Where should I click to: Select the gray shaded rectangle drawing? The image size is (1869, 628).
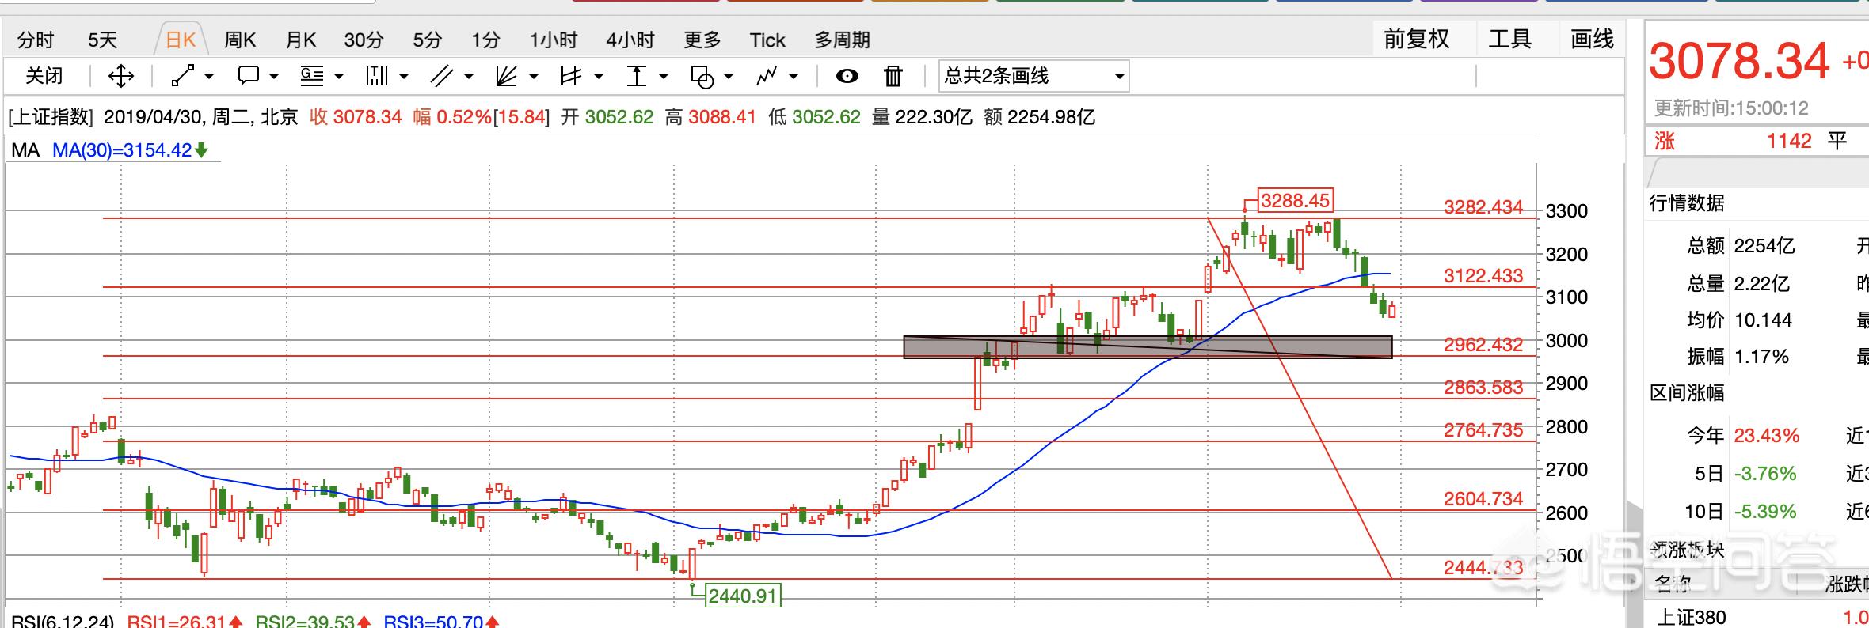coord(1148,347)
